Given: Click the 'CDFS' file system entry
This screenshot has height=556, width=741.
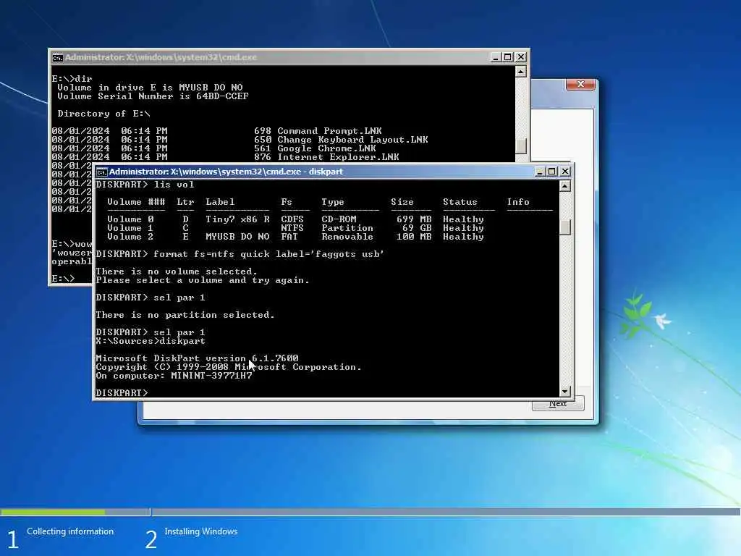Looking at the screenshot, I should (x=292, y=219).
